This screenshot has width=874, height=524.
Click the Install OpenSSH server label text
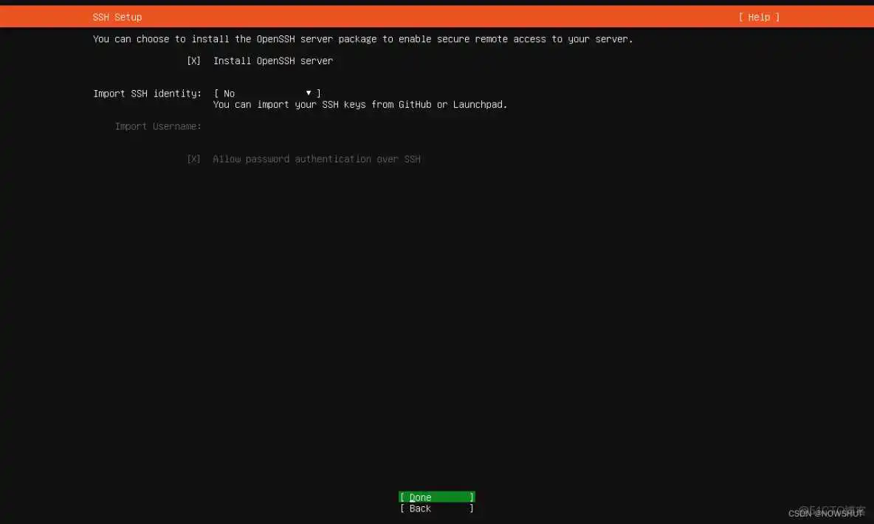[x=272, y=61]
